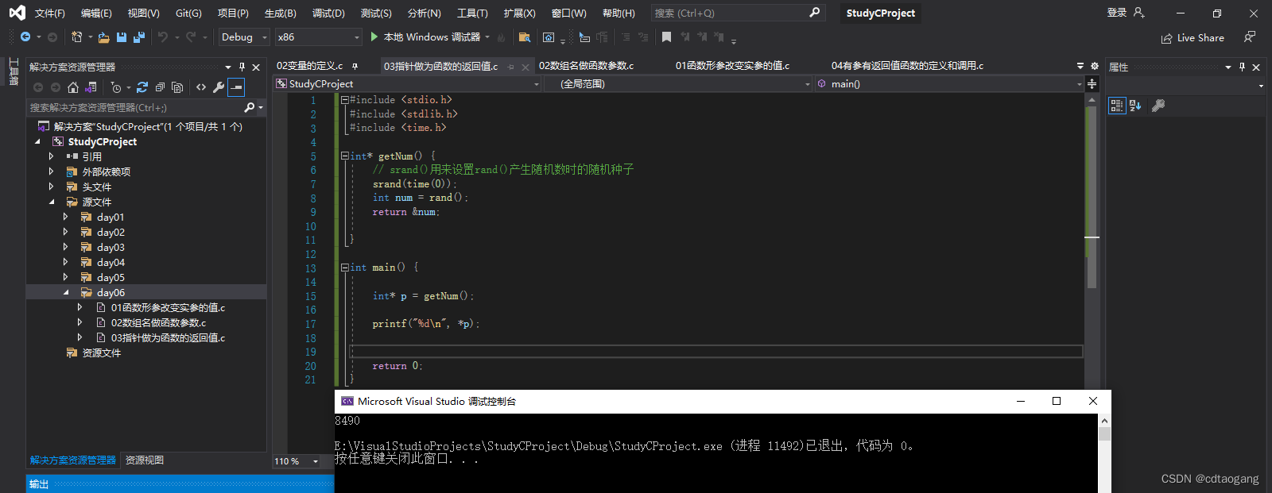Save the current file with disk icon
Image resolution: width=1272 pixels, height=493 pixels.
point(122,37)
